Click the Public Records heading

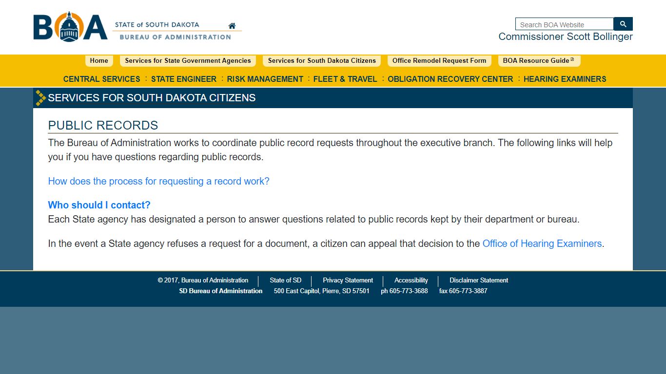click(103, 125)
